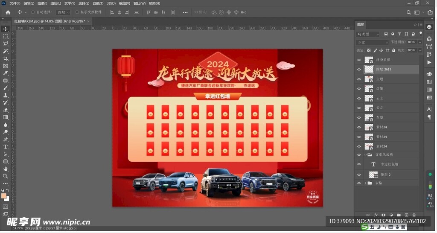Add a layer style with fx icon
This screenshot has width=437, height=233.
[376, 215]
